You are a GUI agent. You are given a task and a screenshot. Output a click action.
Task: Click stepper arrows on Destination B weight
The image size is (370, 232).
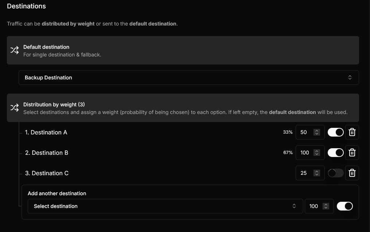point(317,153)
